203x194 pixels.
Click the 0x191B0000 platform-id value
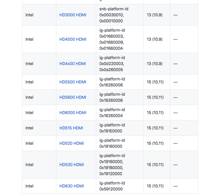111,168
